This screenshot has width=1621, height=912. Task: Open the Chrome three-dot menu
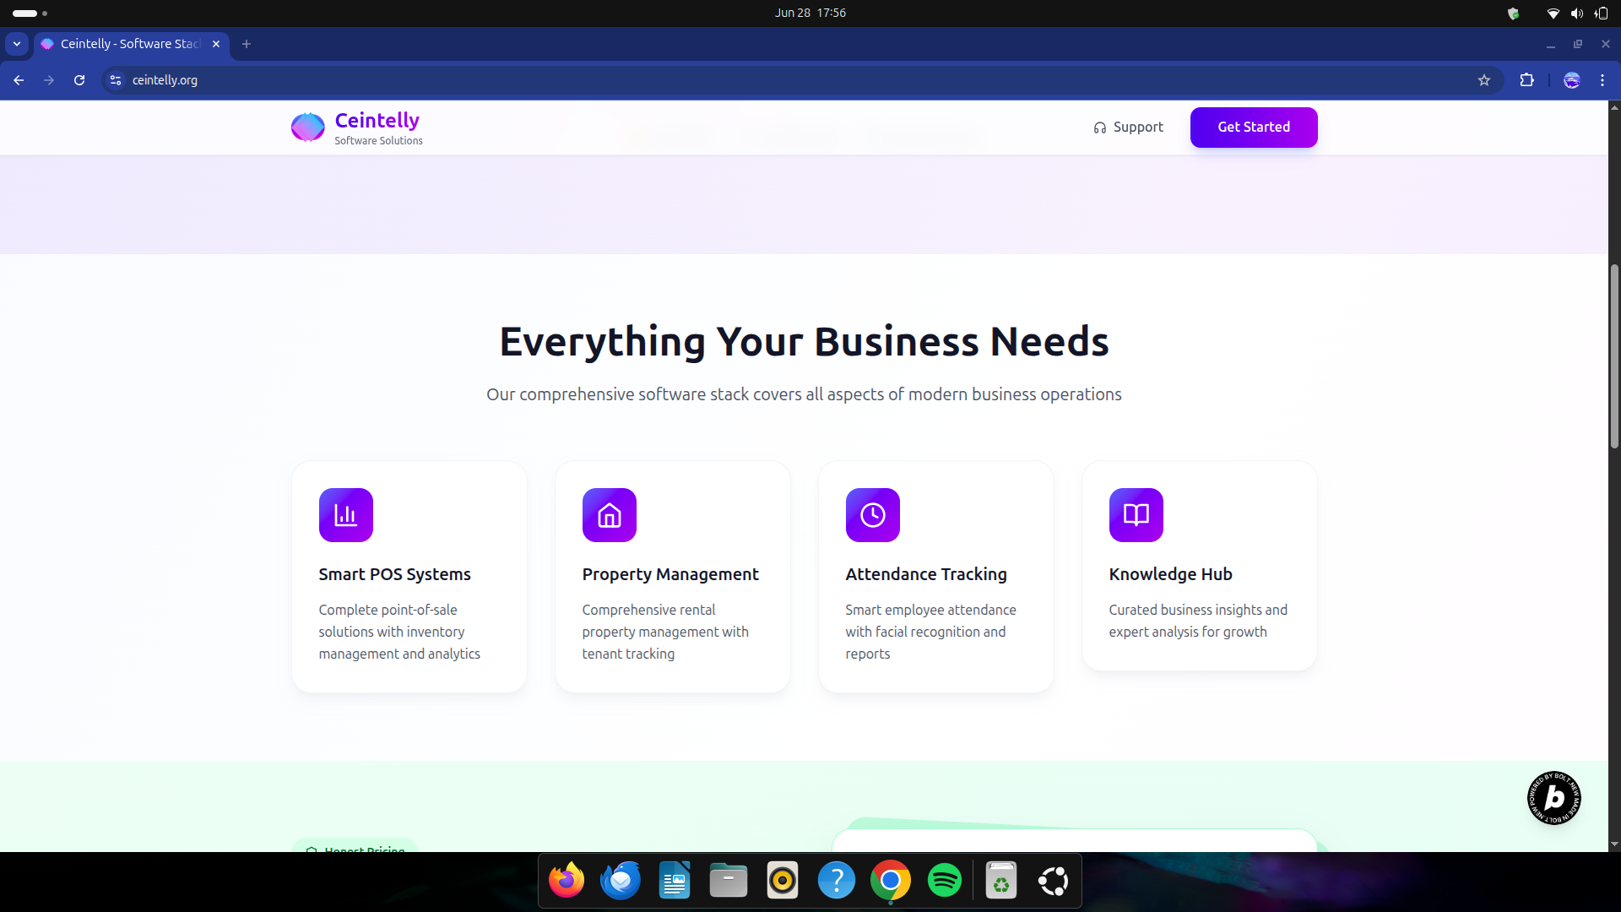click(x=1602, y=80)
